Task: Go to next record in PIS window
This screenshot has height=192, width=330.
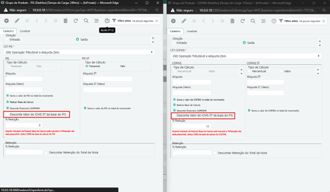Action: [46, 21]
